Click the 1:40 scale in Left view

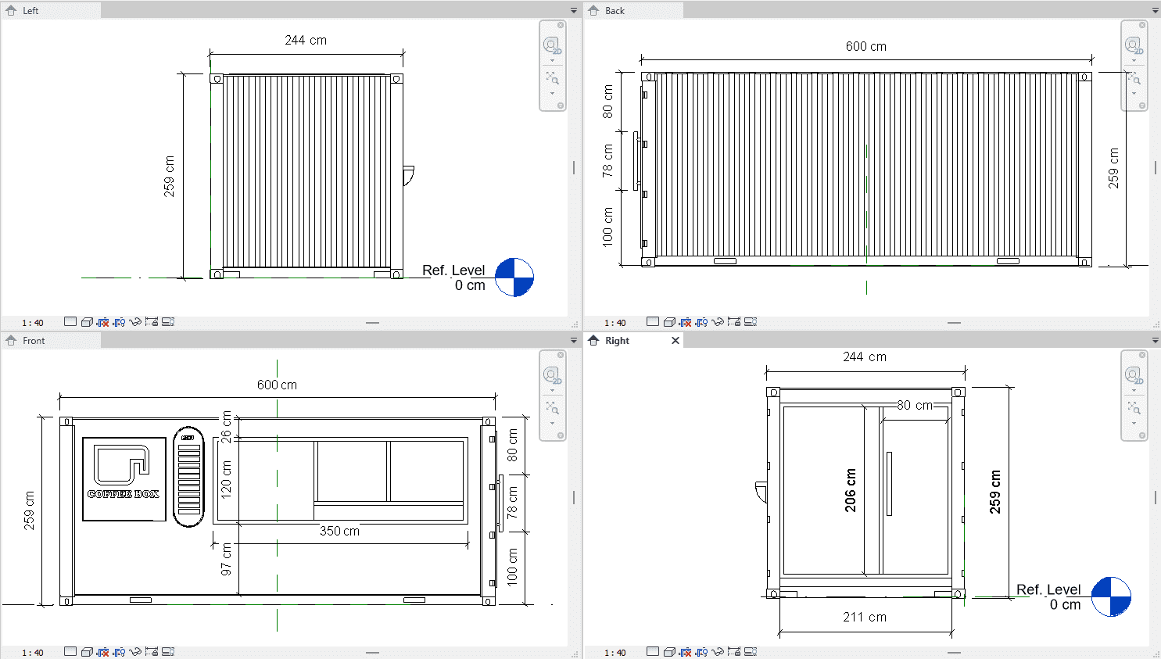33,323
